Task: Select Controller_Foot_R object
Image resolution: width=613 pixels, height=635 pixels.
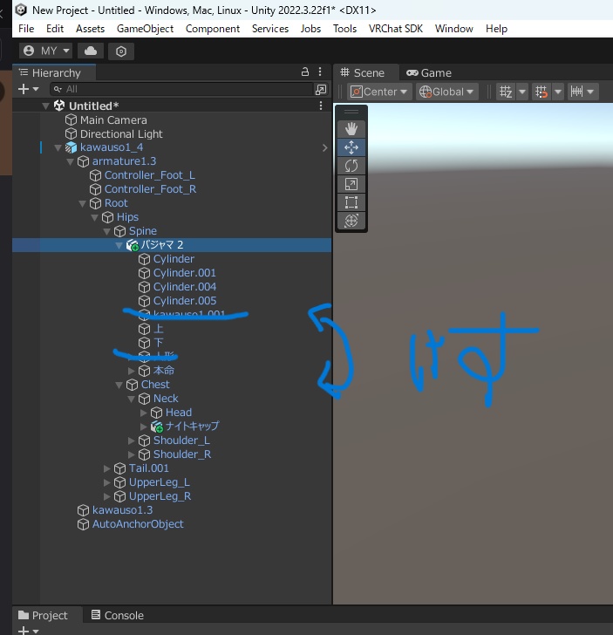Action: tap(150, 189)
